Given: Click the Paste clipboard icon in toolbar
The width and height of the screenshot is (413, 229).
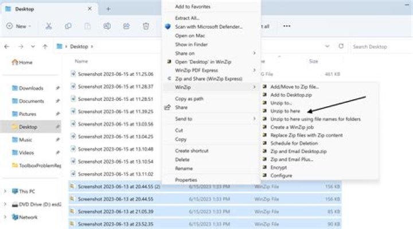Looking at the screenshot, I should point(87,26).
